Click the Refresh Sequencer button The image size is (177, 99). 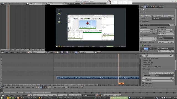(60, 87)
